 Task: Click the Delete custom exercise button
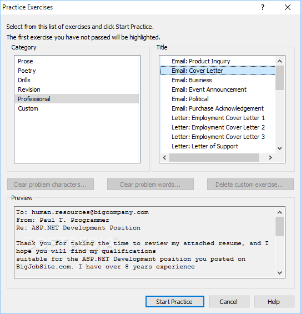tap(250, 185)
